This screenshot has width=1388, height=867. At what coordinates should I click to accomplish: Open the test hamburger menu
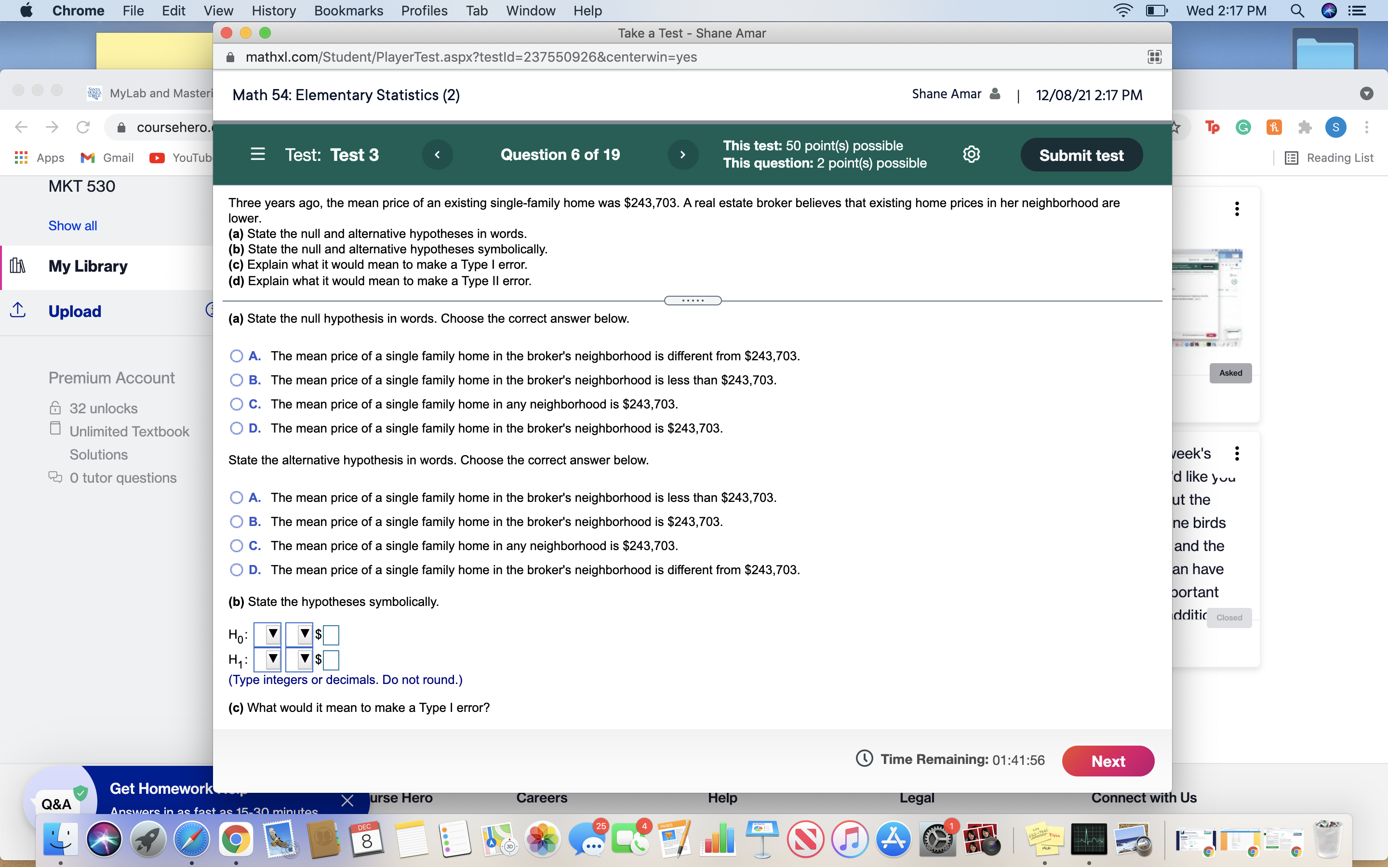tap(257, 154)
